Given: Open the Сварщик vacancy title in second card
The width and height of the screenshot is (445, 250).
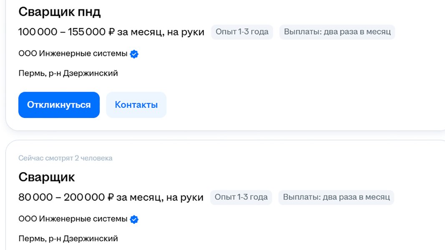Looking at the screenshot, I should tap(47, 177).
